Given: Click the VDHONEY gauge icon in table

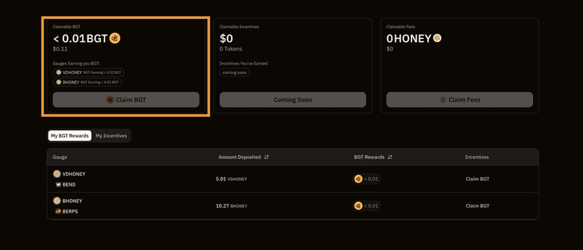Looking at the screenshot, I should (57, 174).
